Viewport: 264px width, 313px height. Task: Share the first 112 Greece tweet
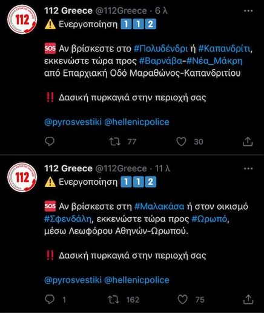pyautogui.click(x=248, y=141)
